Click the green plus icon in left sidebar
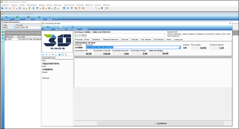 pyautogui.click(x=3, y=32)
